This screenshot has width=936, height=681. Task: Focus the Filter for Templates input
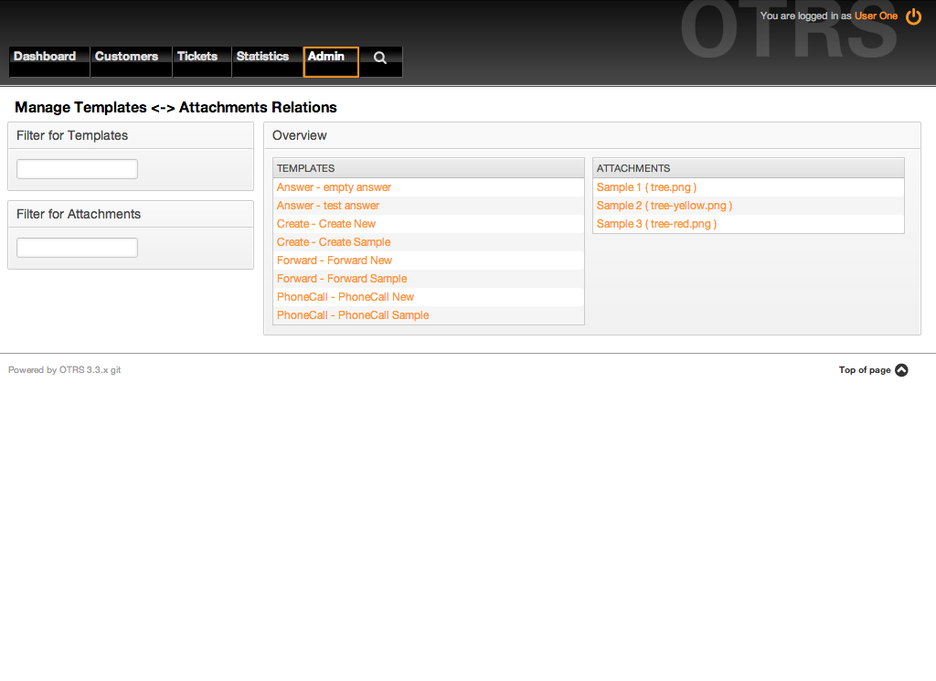77,169
